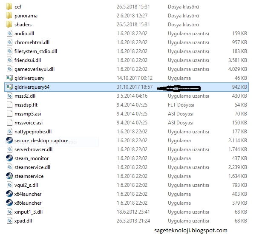Click the friendsui.dll file name

(x=27, y=60)
